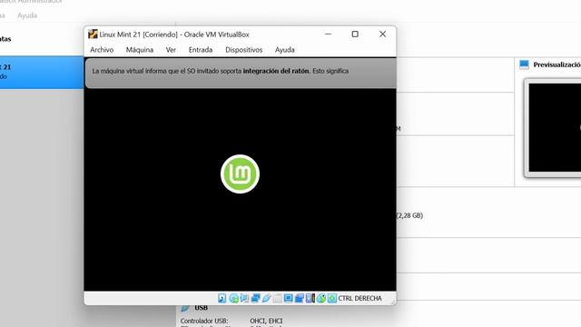The image size is (581, 327).
Task: Minimize the Linux Mint 21 VM window
Action: (328, 35)
